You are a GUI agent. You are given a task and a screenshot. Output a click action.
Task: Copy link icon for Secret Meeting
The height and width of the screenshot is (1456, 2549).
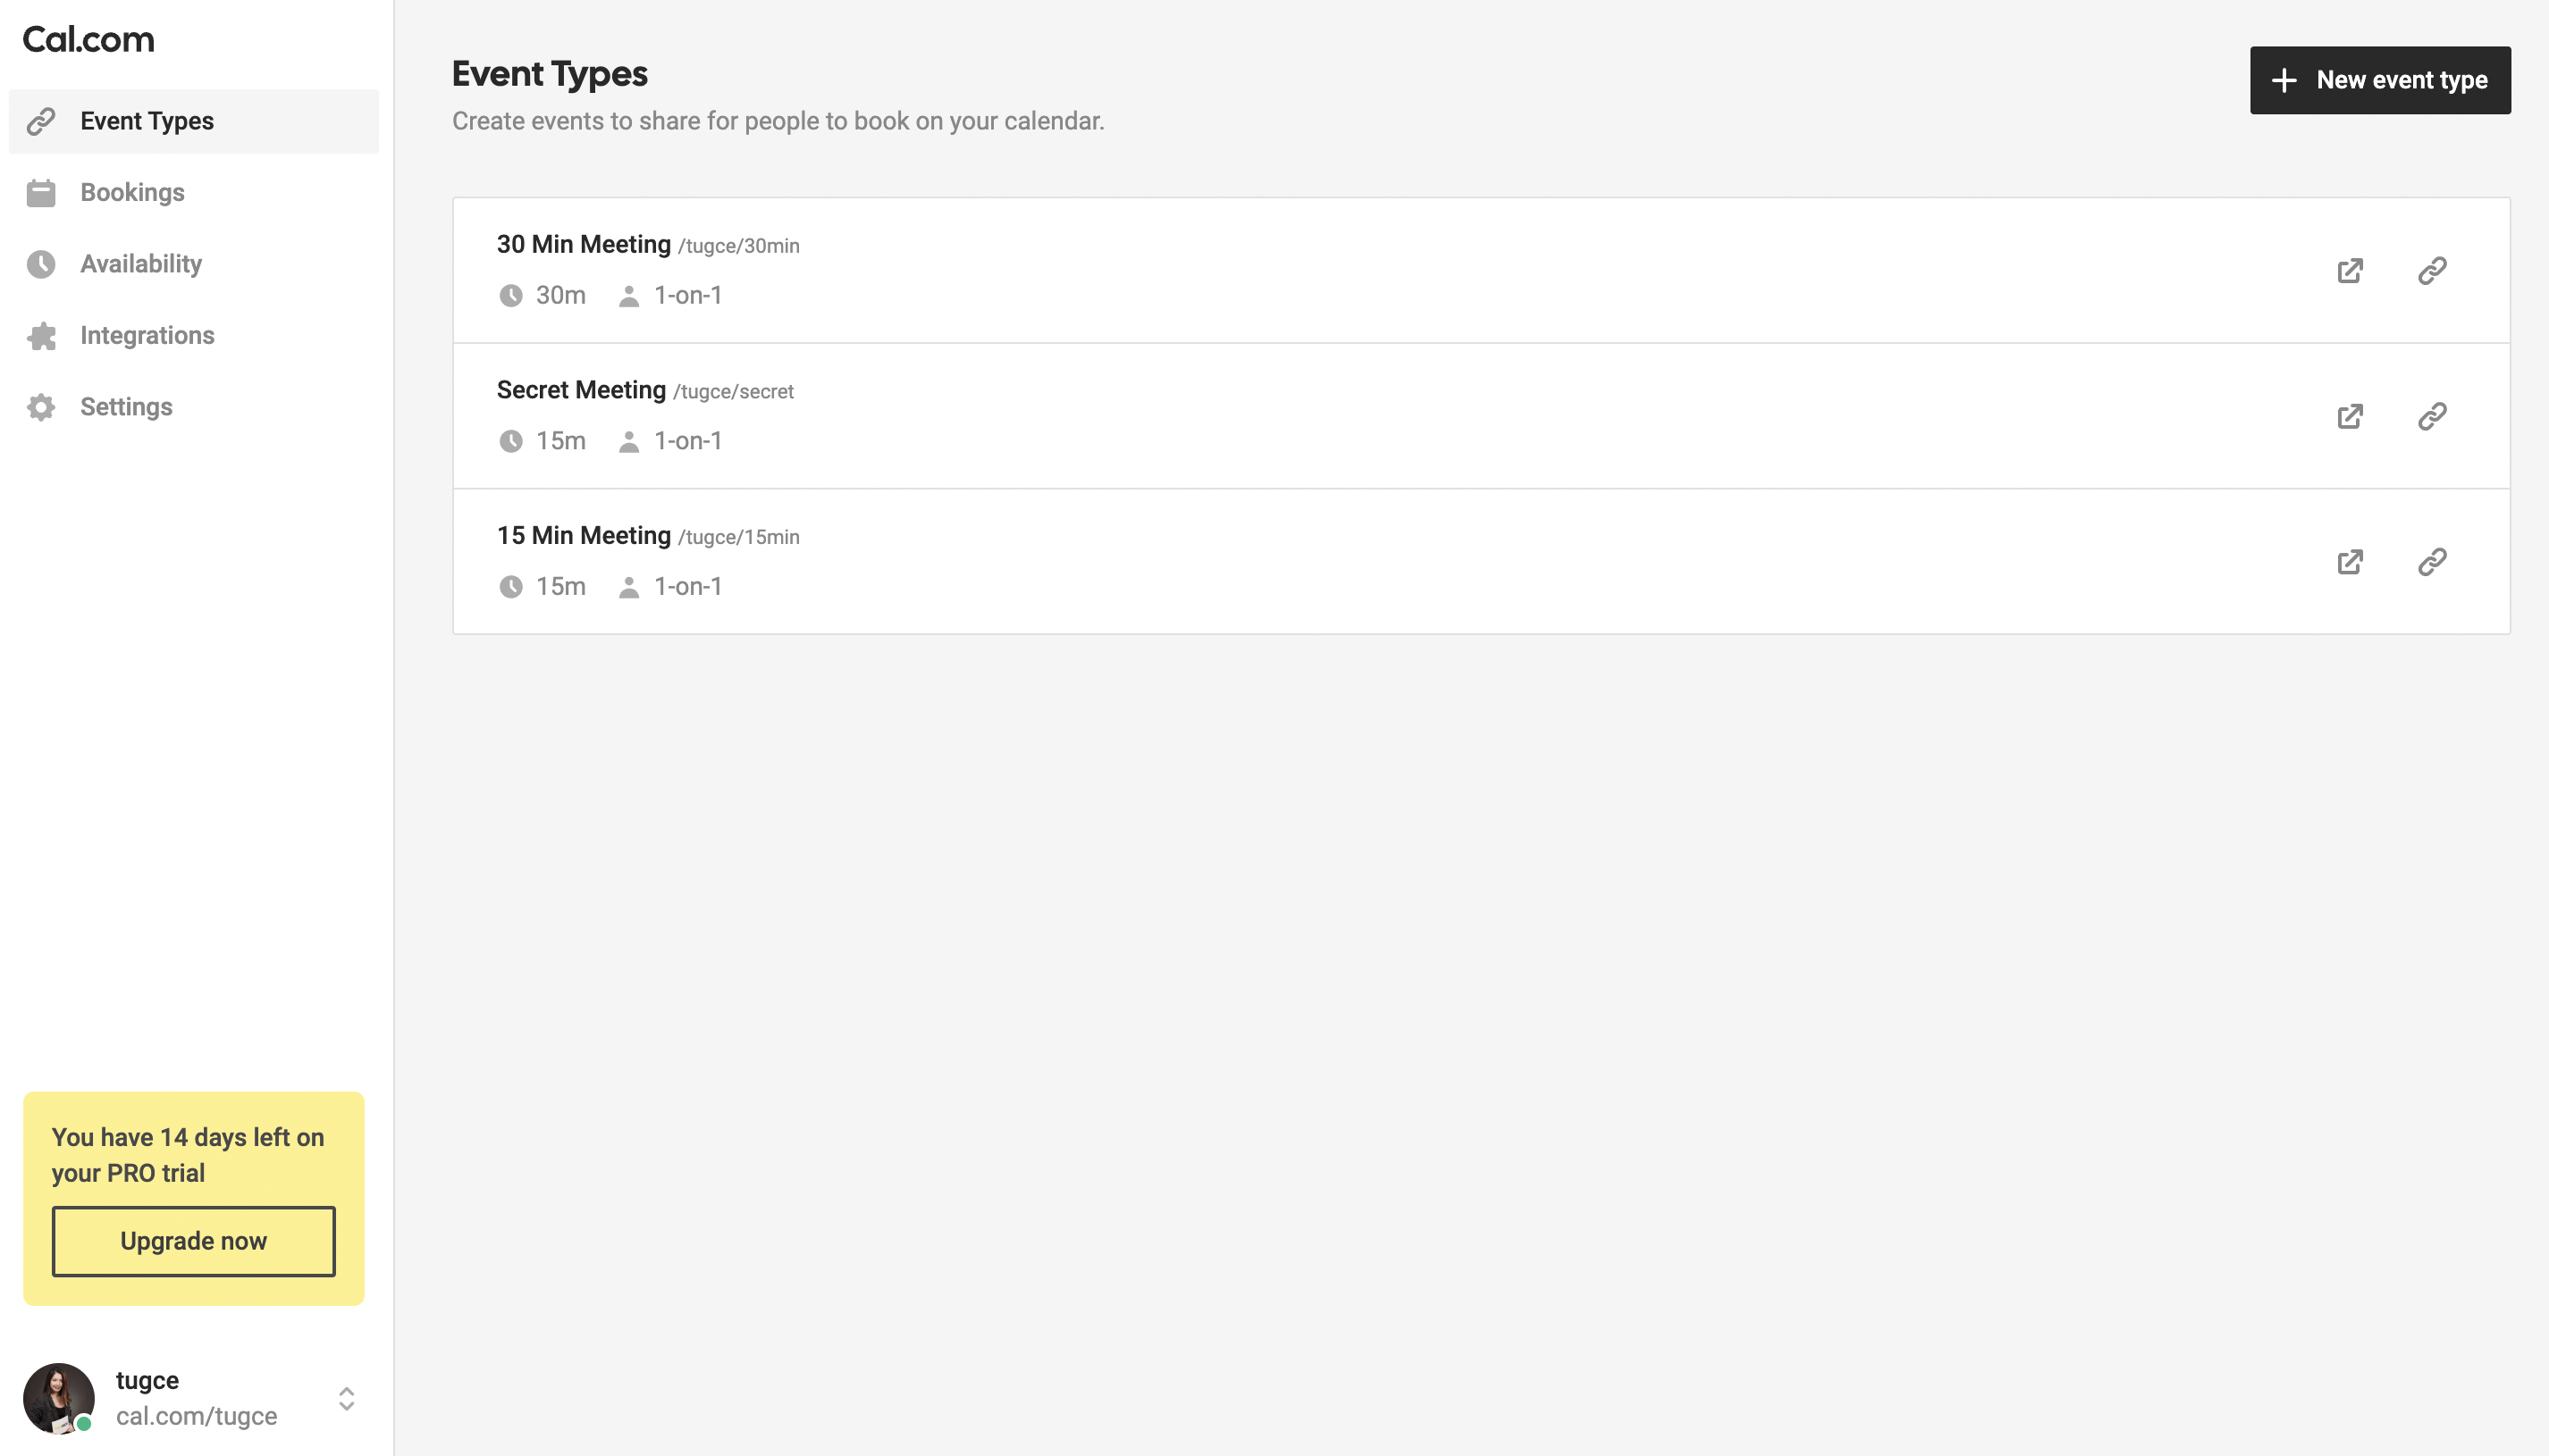click(x=2432, y=416)
